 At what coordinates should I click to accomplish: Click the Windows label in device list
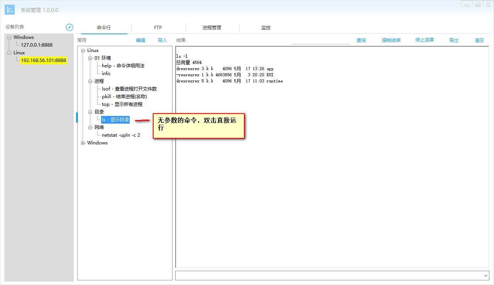point(24,37)
